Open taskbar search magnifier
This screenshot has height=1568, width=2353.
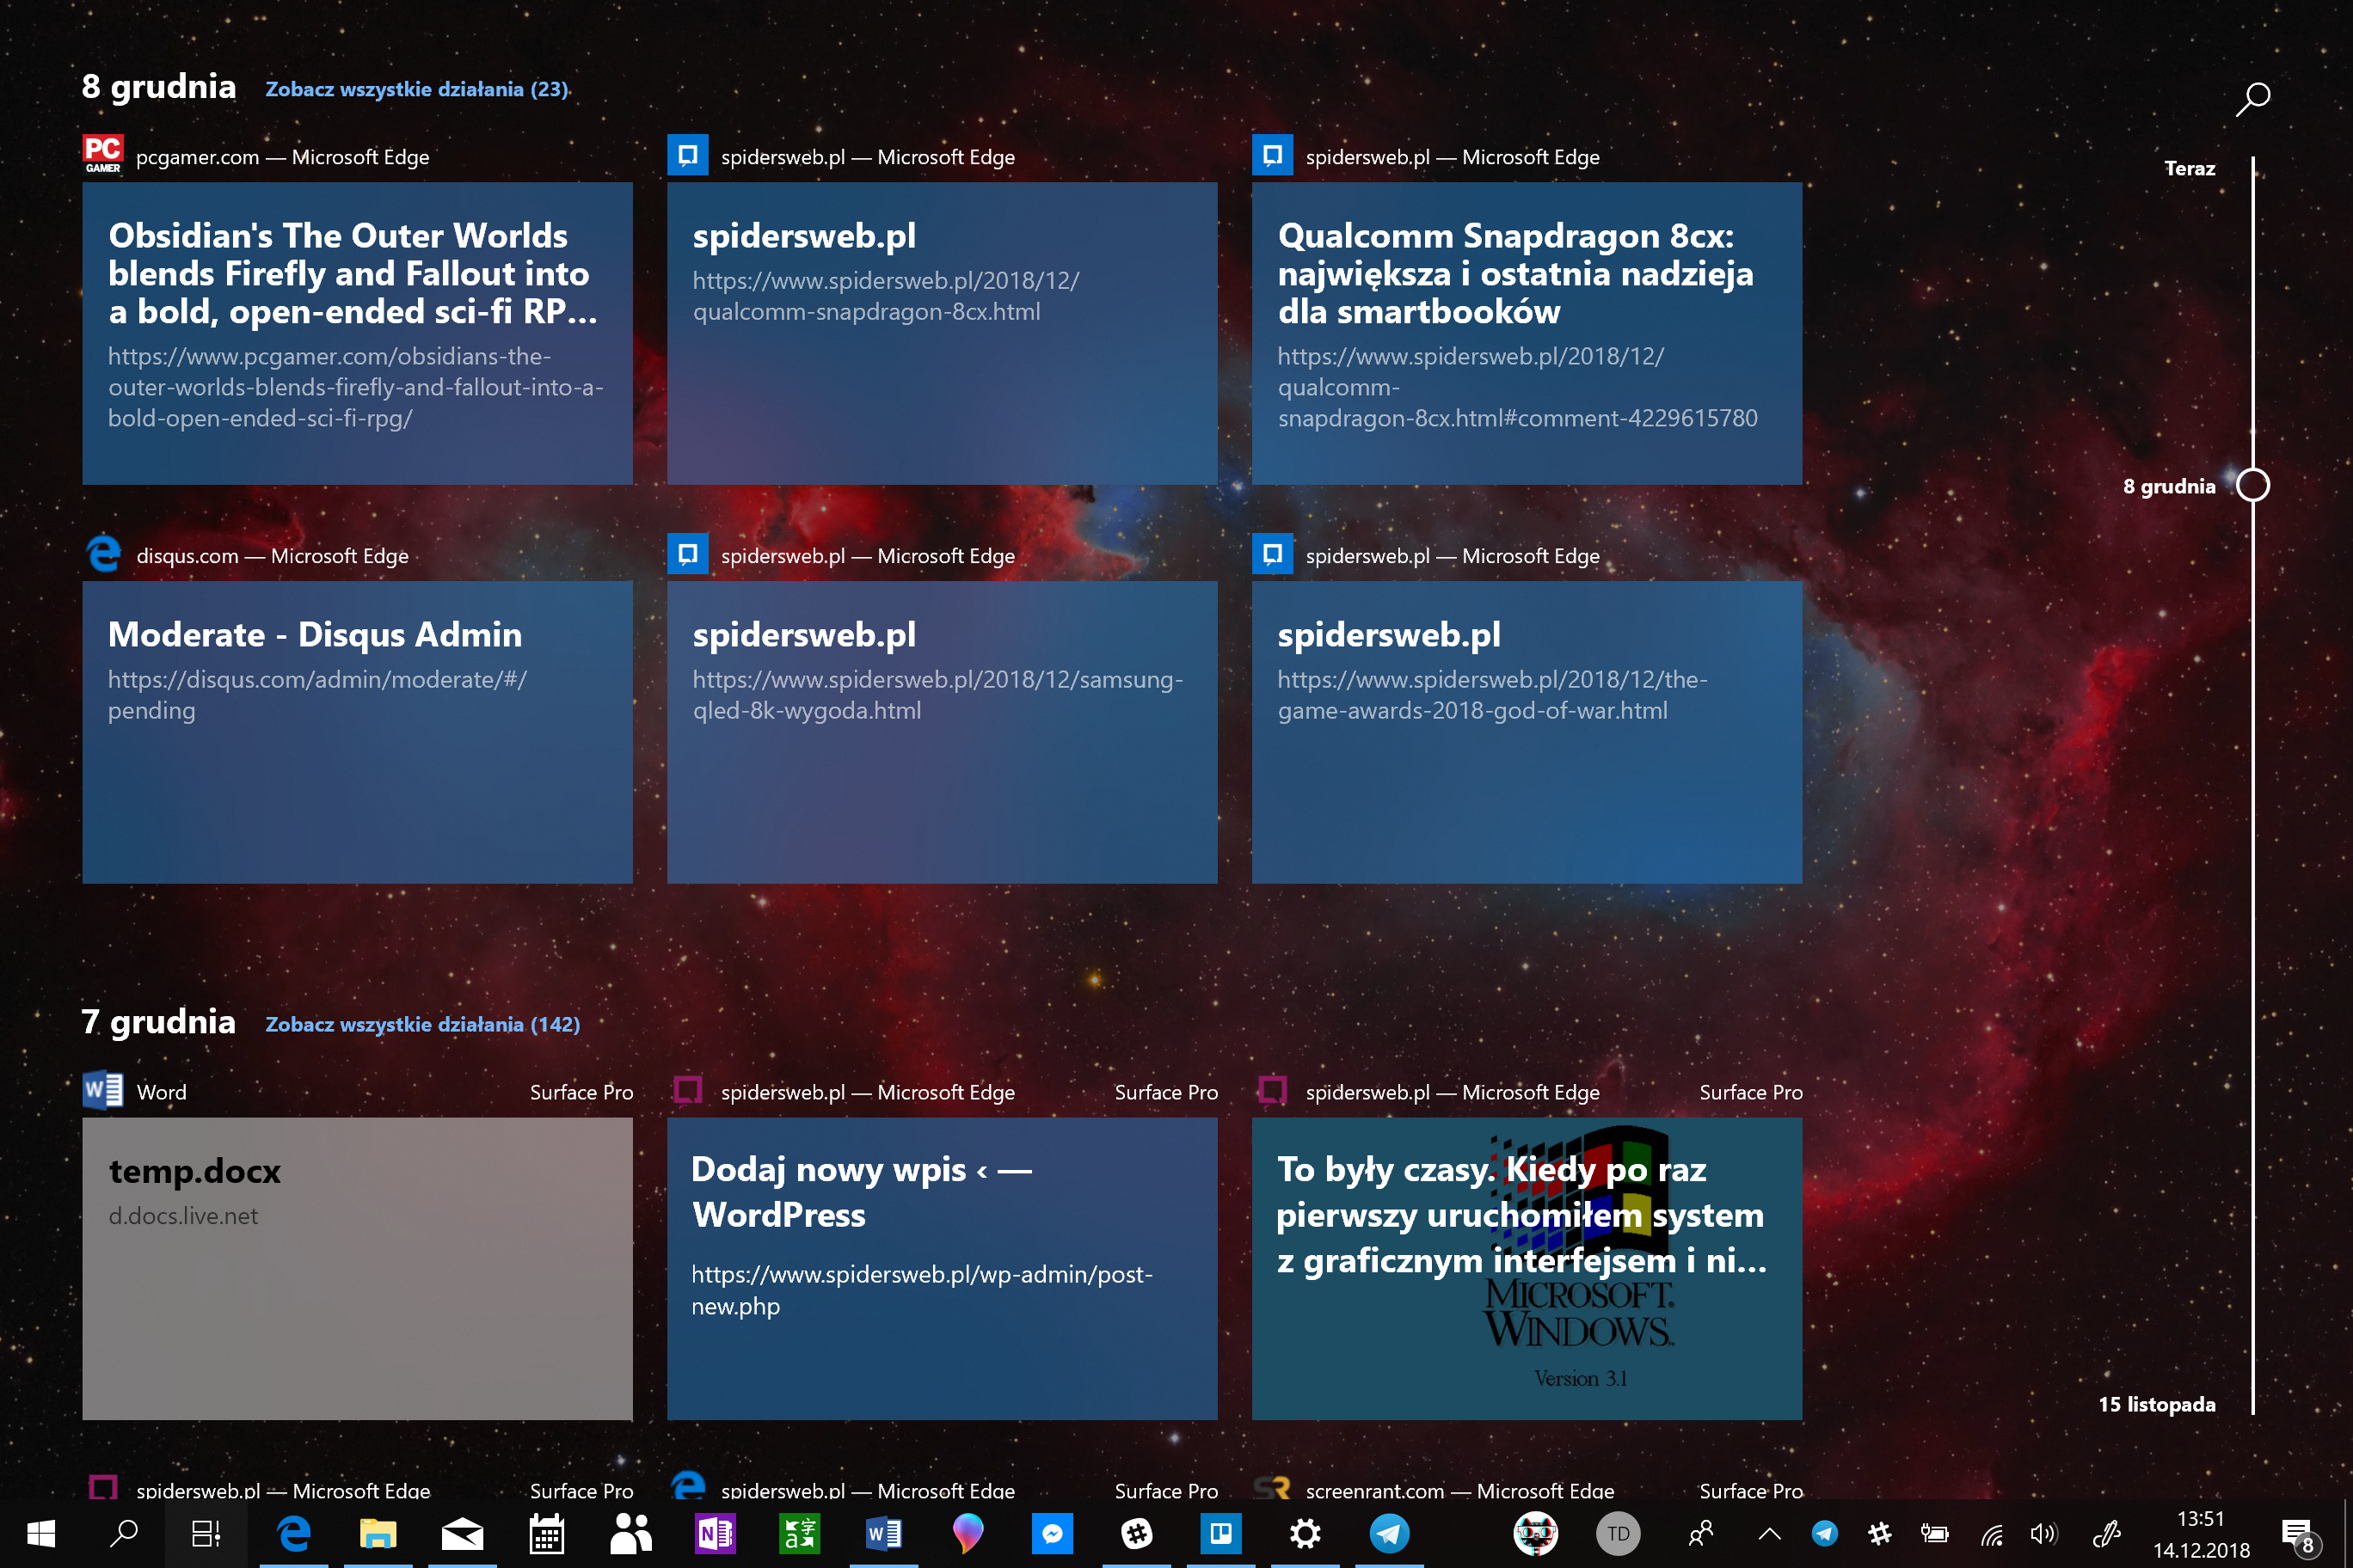pyautogui.click(x=124, y=1533)
